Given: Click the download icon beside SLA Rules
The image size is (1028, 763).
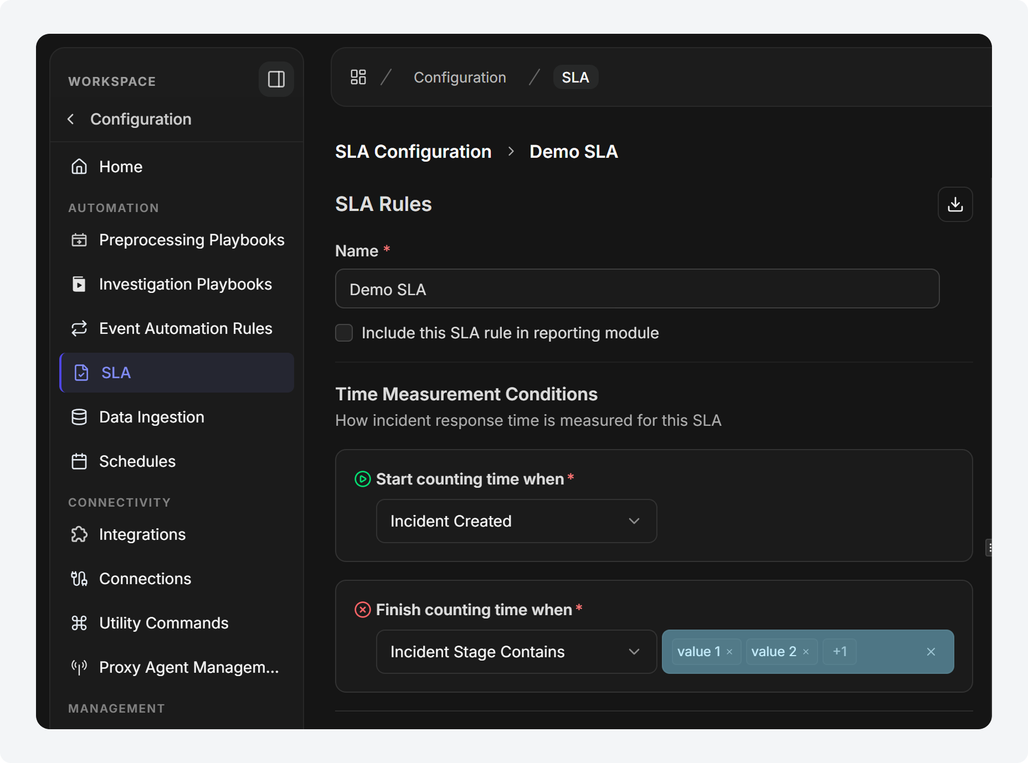Looking at the screenshot, I should [955, 204].
